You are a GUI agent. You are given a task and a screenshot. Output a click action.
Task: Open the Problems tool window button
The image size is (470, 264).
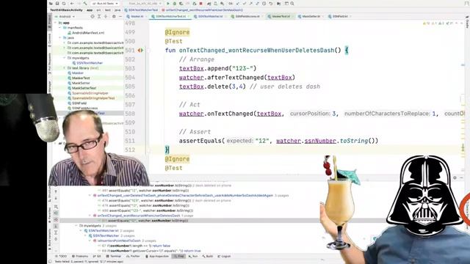80,256
